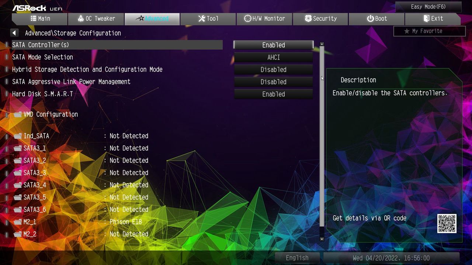Screen dimensions: 472x265
Task: Click the scrollbar down arrow
Action: (x=322, y=239)
